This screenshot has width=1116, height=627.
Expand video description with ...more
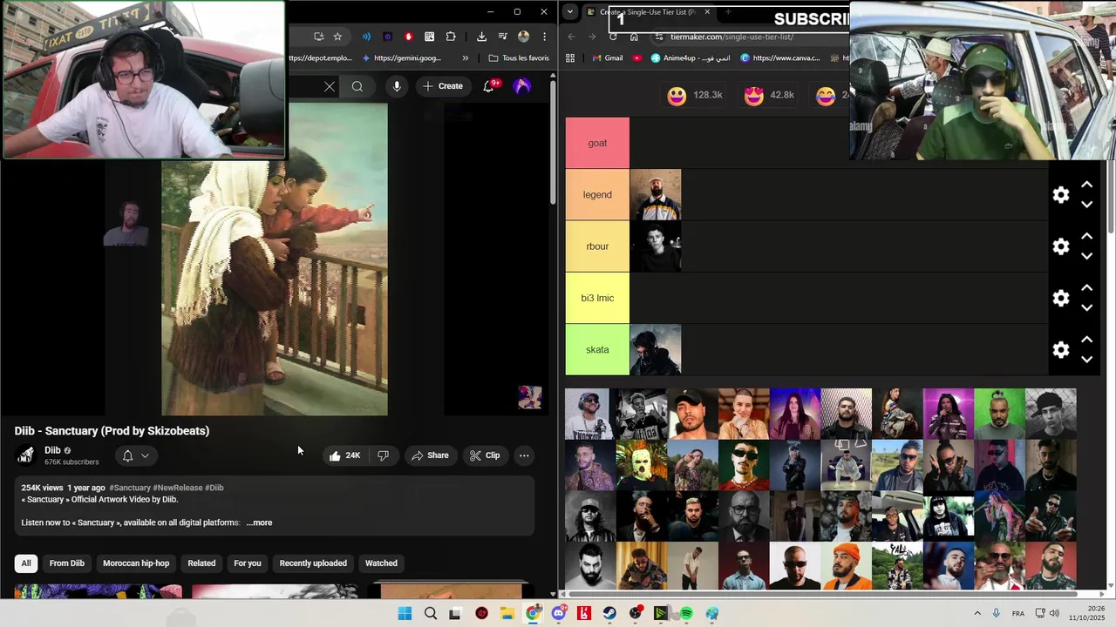click(259, 522)
